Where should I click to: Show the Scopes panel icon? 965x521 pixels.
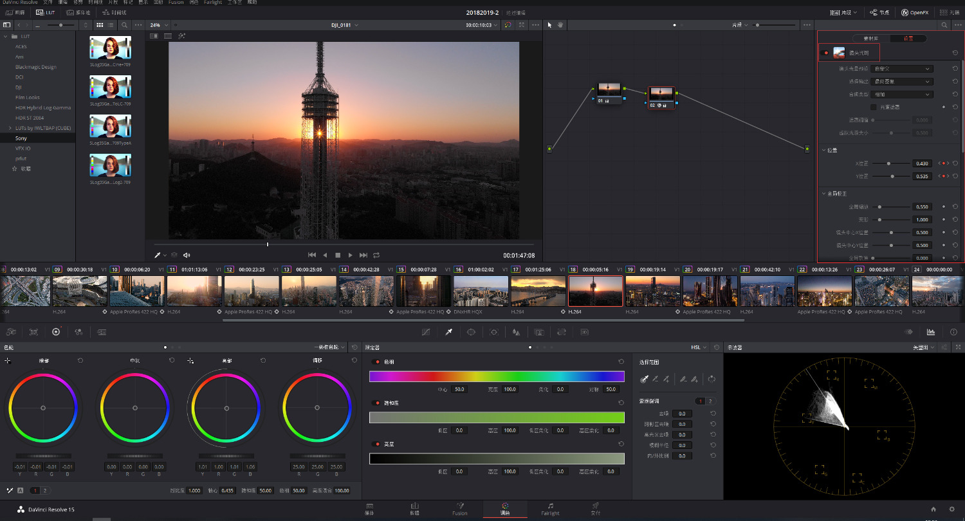click(x=931, y=332)
